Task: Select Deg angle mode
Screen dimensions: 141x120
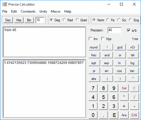Action: [x=55, y=20]
